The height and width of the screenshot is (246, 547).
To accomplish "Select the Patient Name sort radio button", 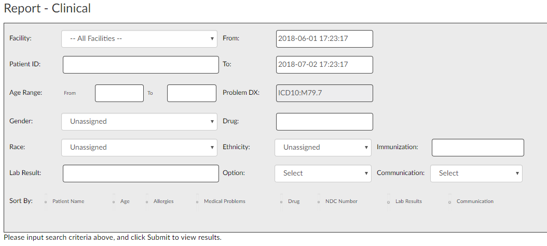I will (x=46, y=202).
